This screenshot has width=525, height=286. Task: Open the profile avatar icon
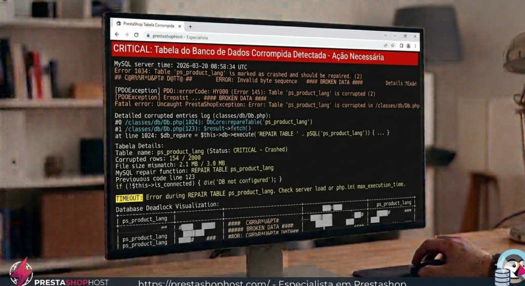pyautogui.click(x=409, y=46)
